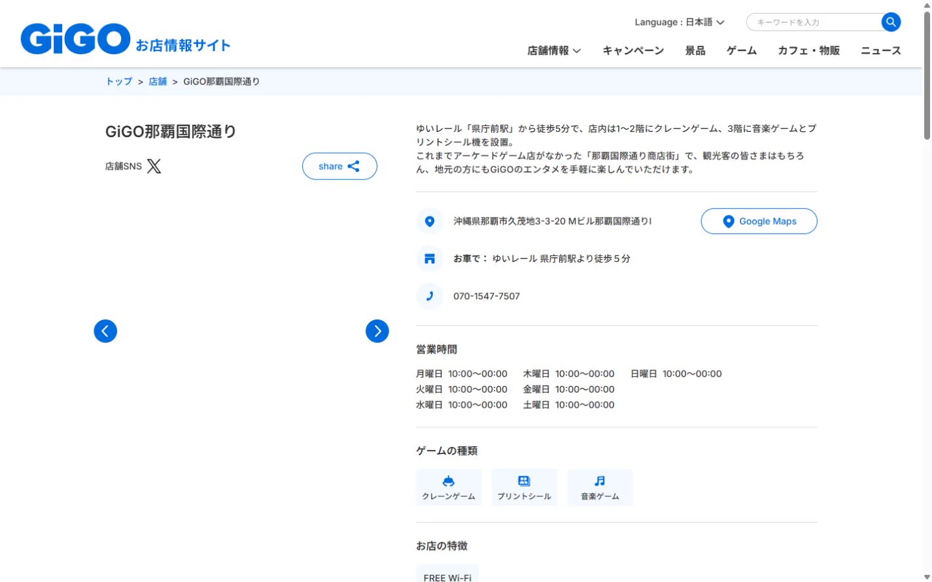Click the train station icon next to the access info
Image resolution: width=932 pixels, height=582 pixels.
[x=430, y=259]
